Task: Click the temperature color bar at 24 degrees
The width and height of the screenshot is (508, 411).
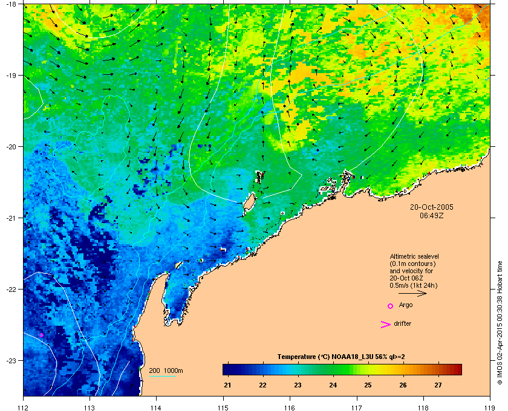Action: coord(333,369)
